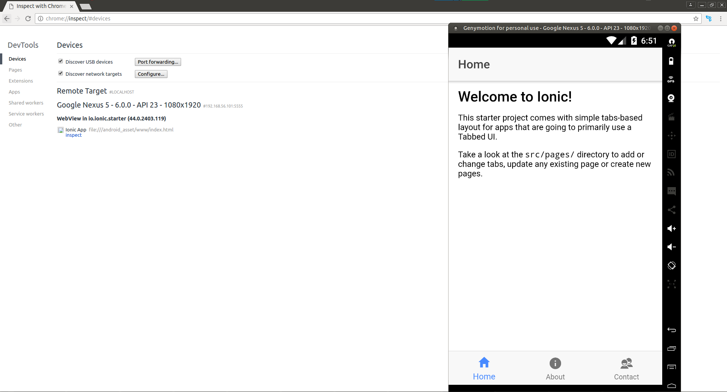Rotate the emulator screen
The height and width of the screenshot is (392, 727).
[671, 265]
